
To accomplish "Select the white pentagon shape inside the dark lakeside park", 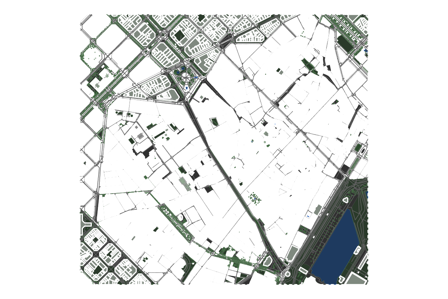I will click(x=346, y=200).
